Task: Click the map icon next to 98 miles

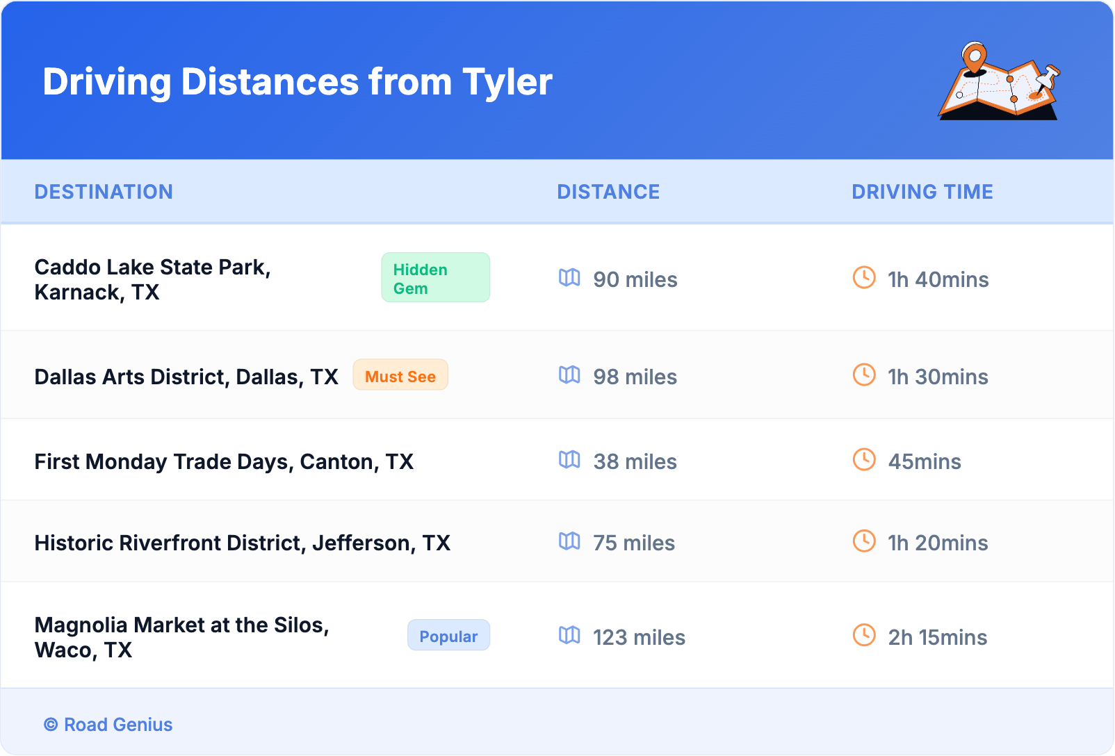Action: pos(569,375)
